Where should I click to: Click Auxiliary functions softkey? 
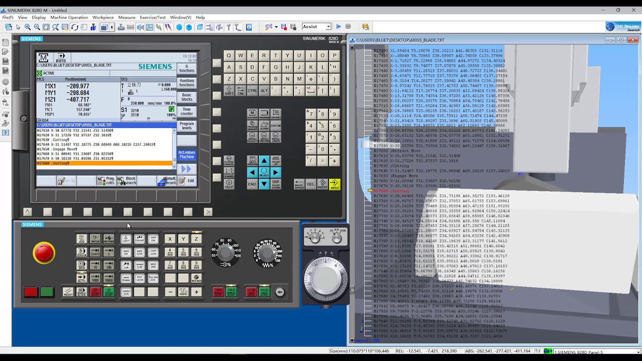187,83
